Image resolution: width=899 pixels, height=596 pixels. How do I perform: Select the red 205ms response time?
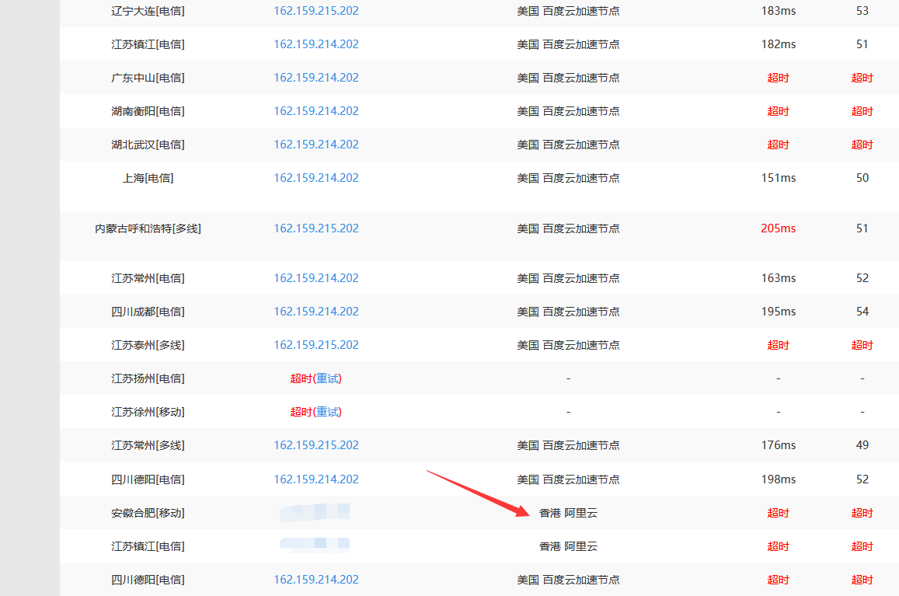[x=778, y=228]
